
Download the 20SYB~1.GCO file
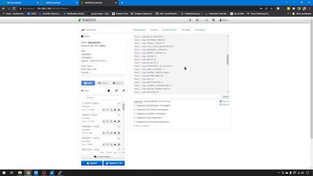(x=104, y=121)
